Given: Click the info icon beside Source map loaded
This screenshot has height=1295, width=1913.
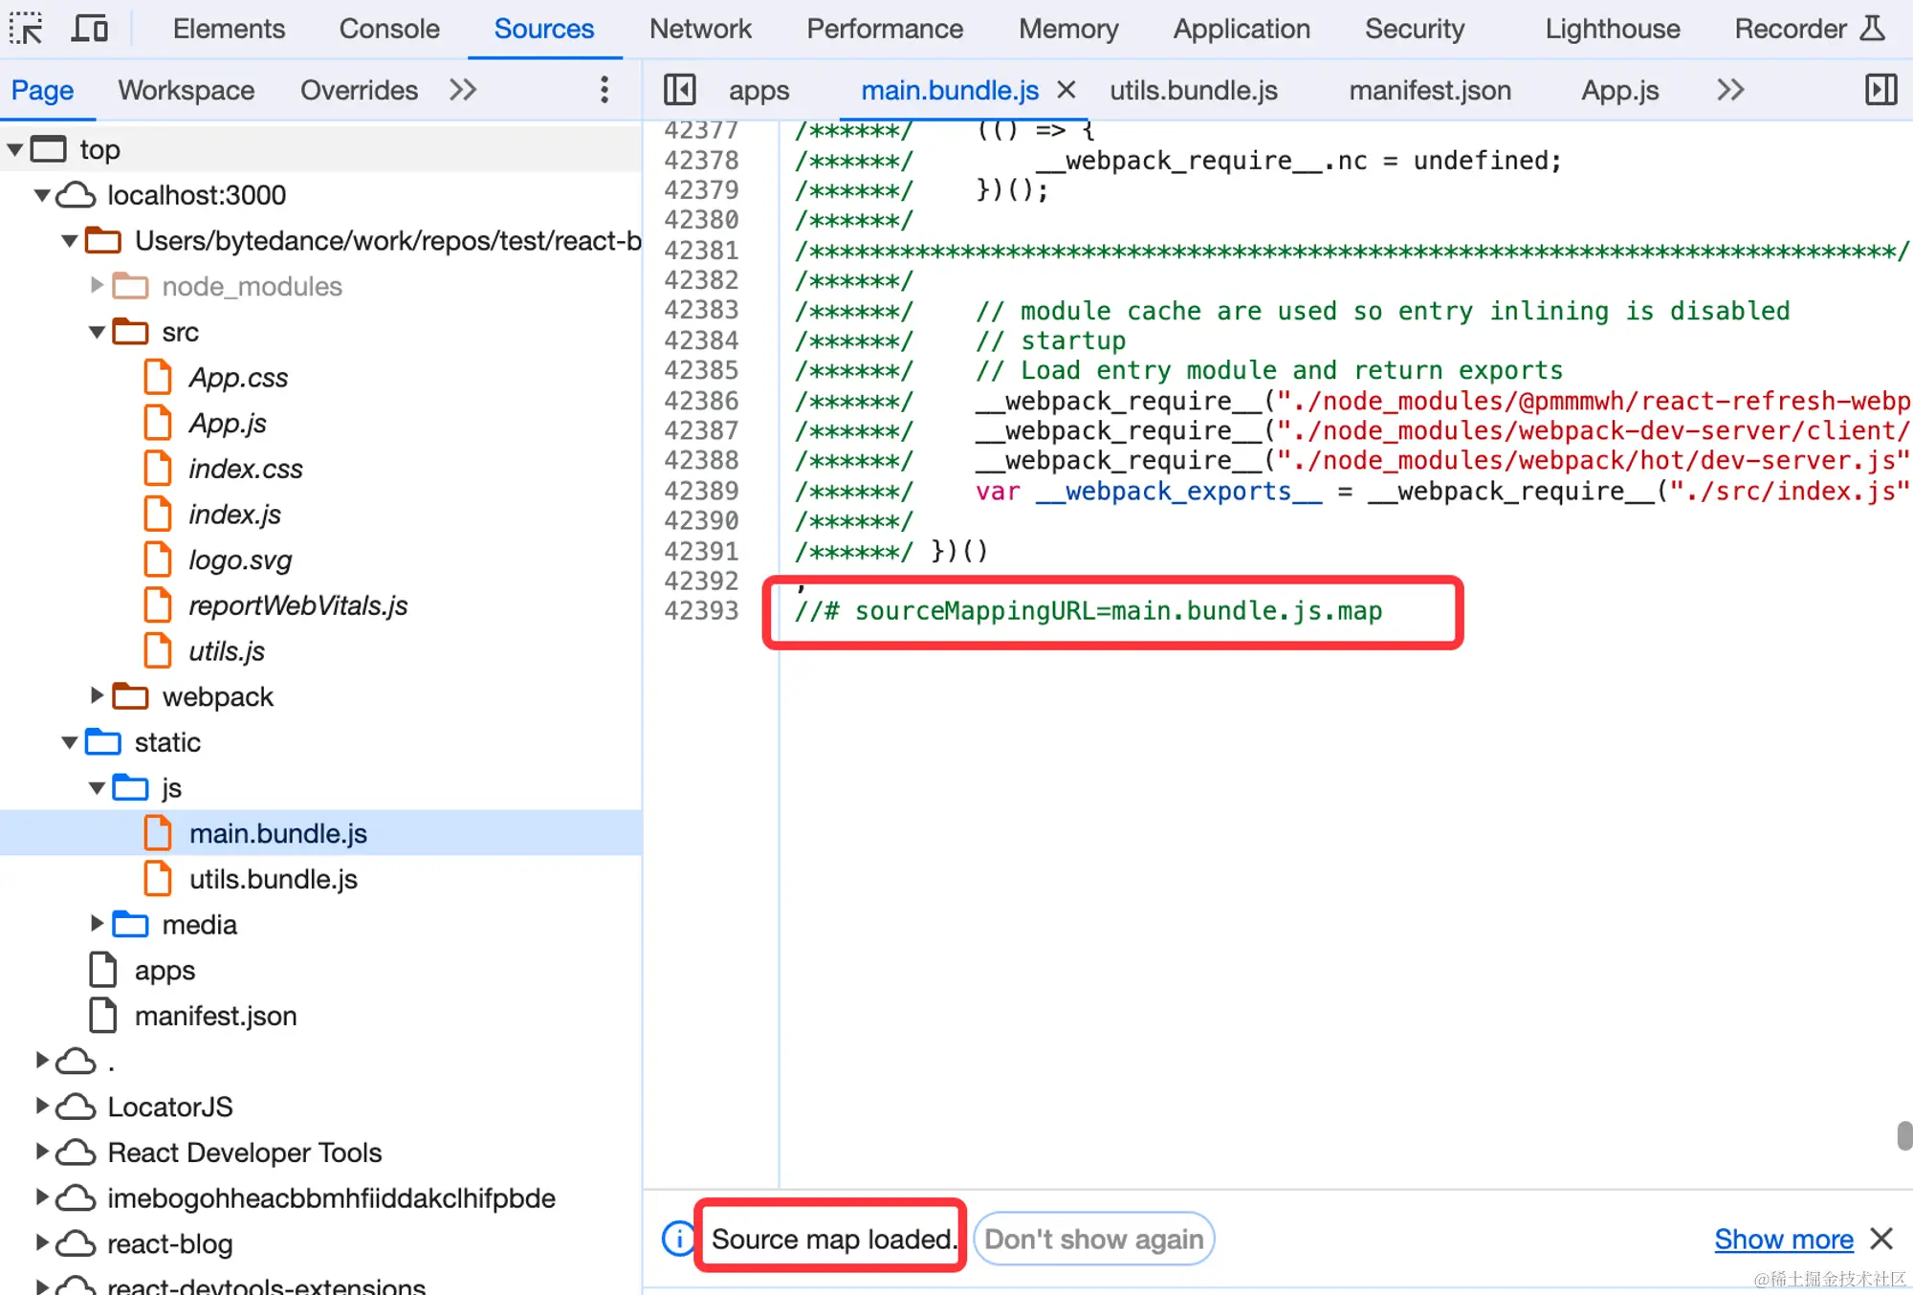Looking at the screenshot, I should pyautogui.click(x=678, y=1239).
